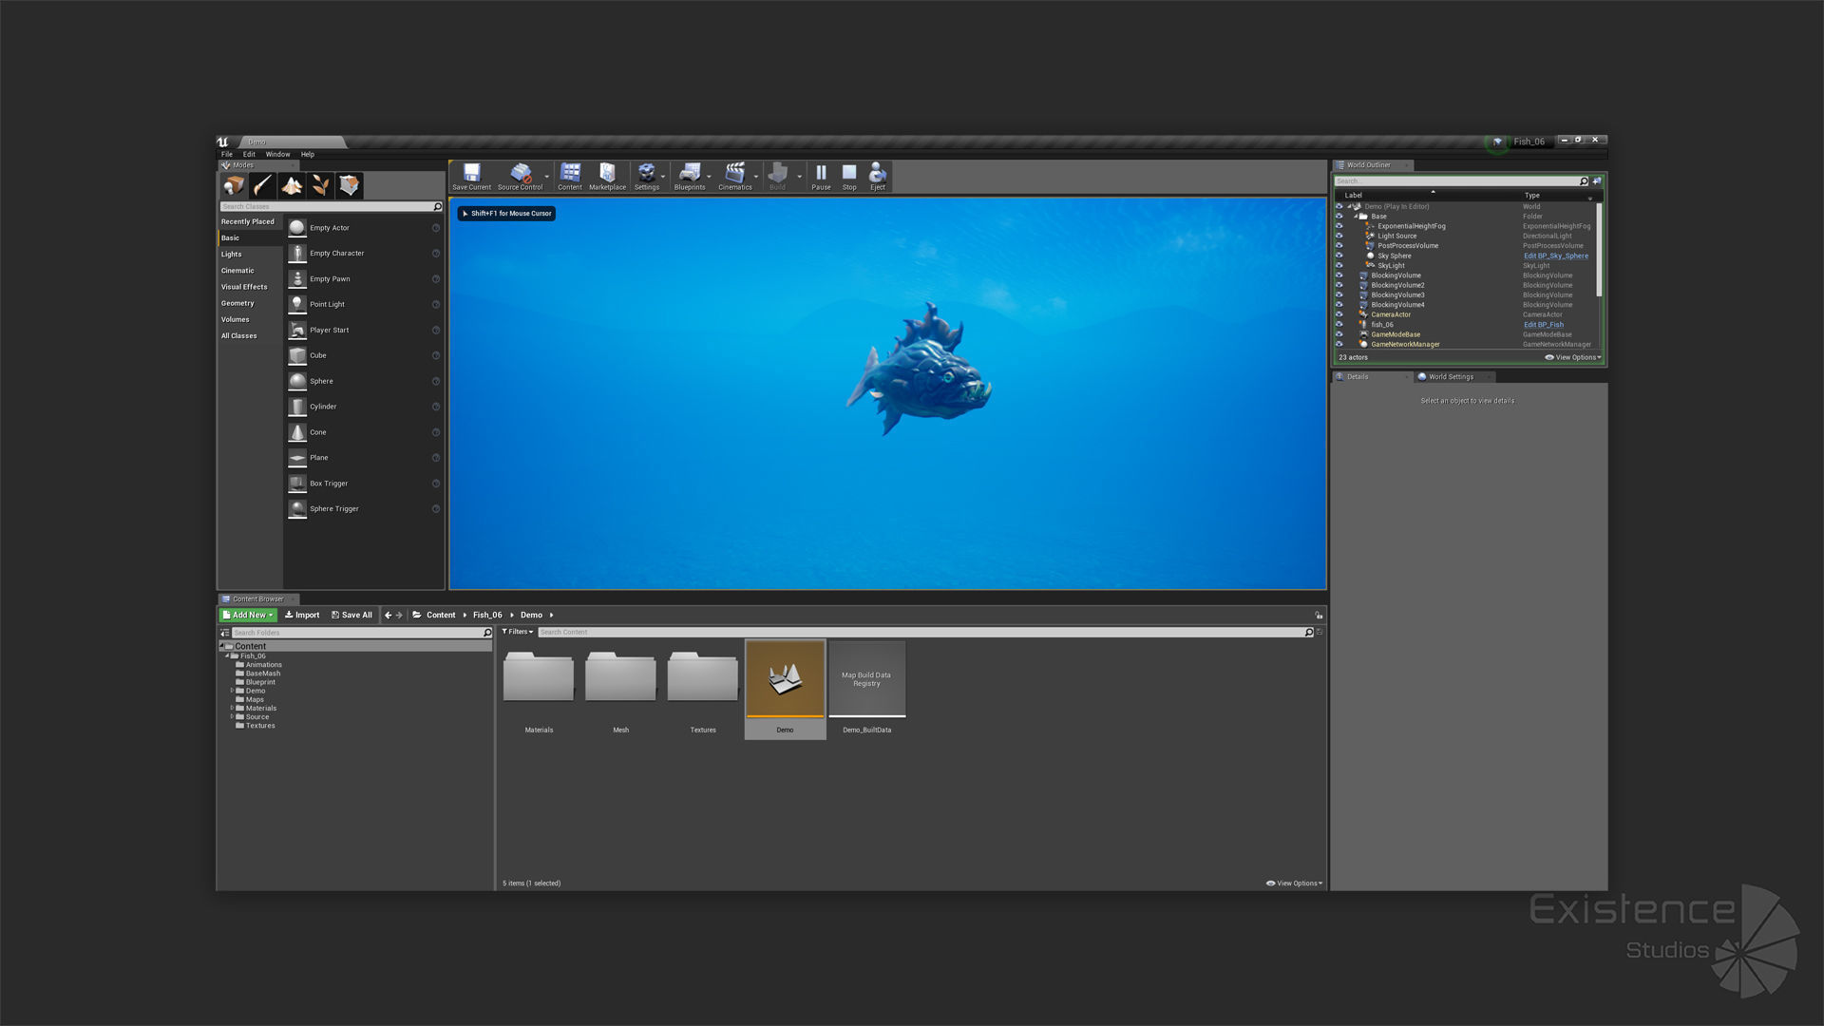Click the Empty Actor icon
This screenshot has height=1026, width=1824.
pos(297,228)
